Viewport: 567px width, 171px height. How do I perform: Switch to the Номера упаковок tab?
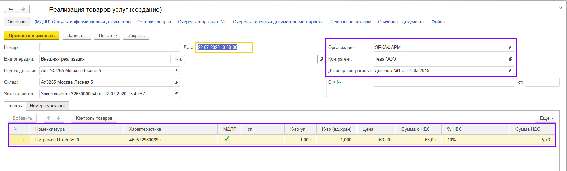(x=48, y=106)
